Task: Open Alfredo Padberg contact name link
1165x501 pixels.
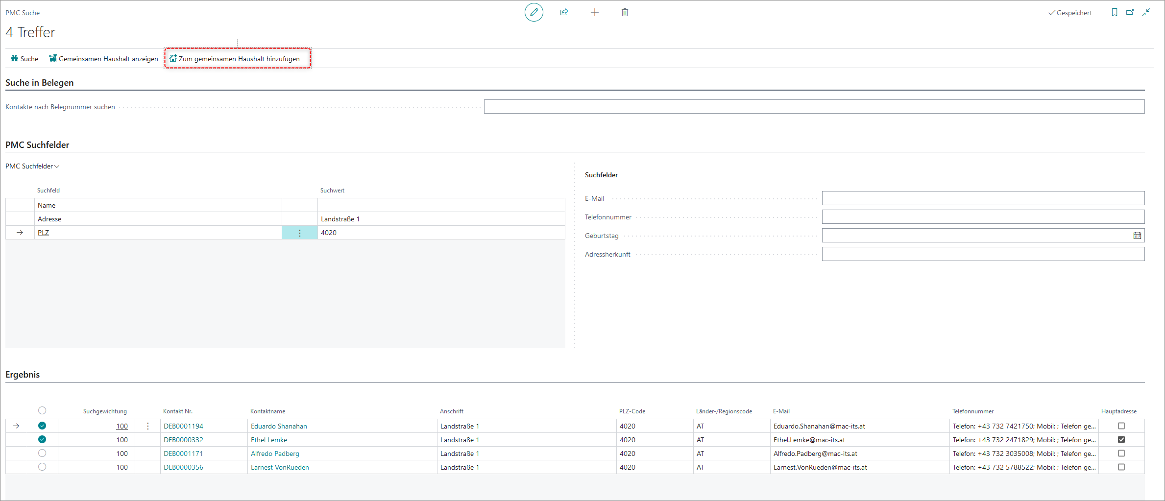Action: pyautogui.click(x=275, y=453)
